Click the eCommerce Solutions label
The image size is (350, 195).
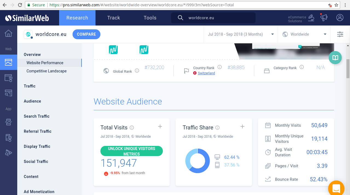[x=297, y=19]
